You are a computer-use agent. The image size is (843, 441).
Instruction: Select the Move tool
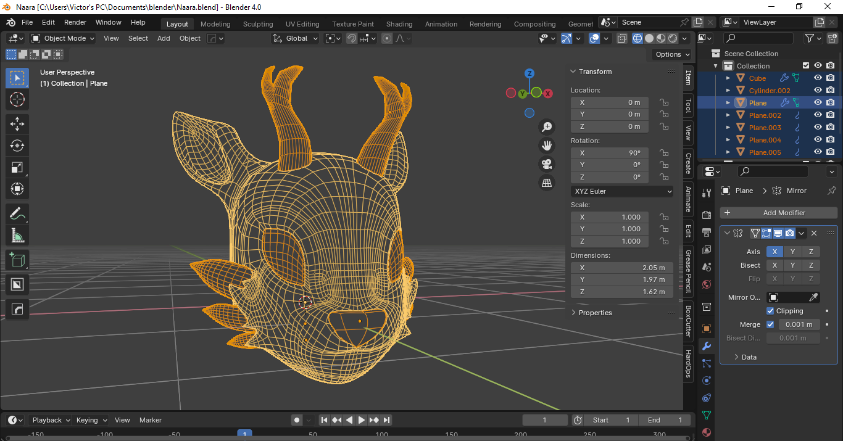(x=17, y=124)
